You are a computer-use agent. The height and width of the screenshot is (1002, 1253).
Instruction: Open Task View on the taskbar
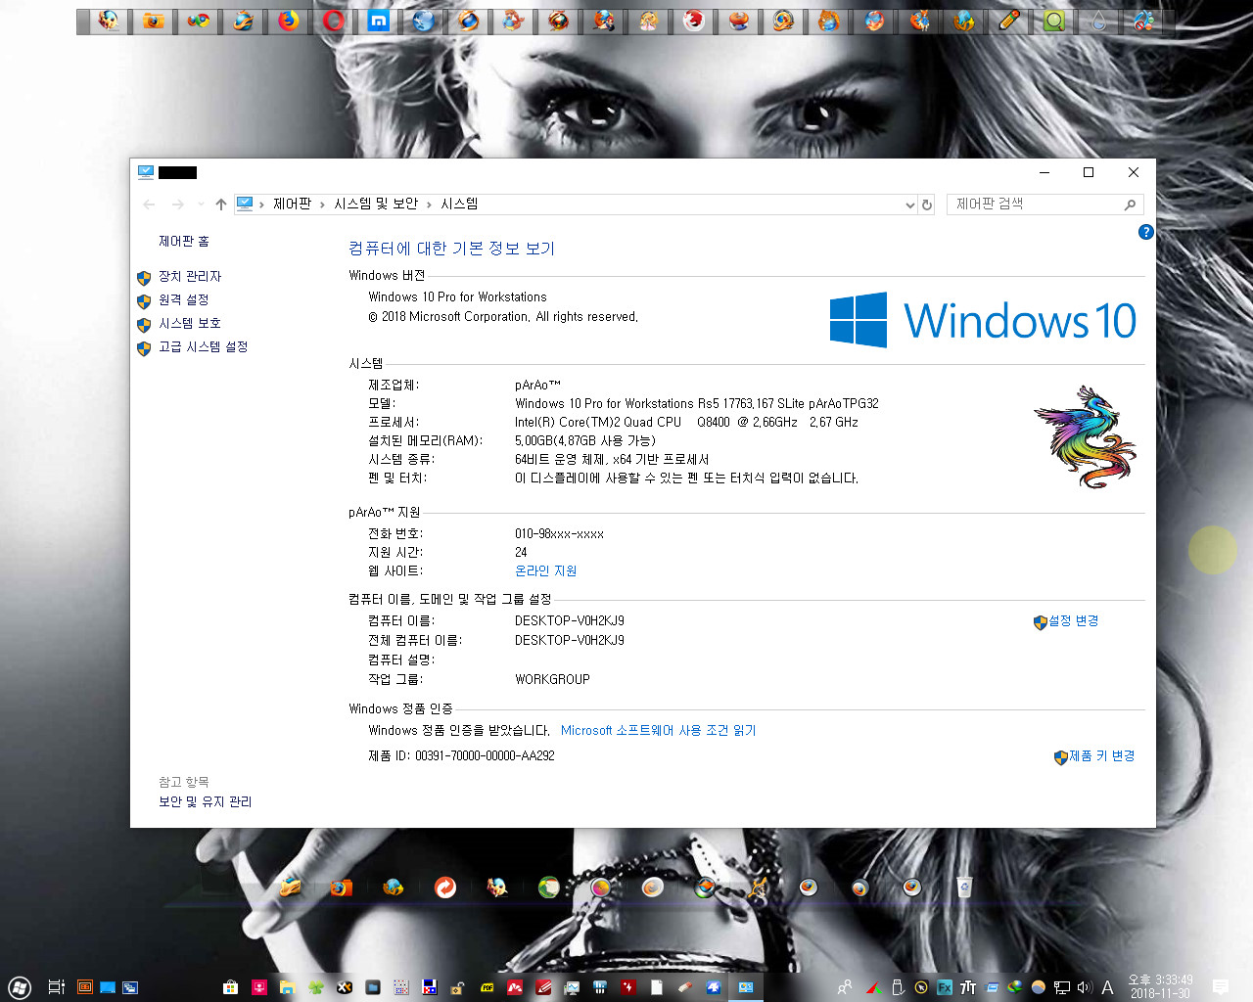point(57,987)
